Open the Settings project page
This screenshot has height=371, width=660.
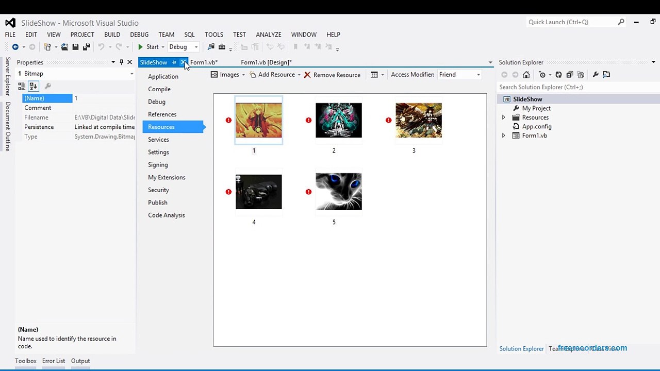pos(158,152)
